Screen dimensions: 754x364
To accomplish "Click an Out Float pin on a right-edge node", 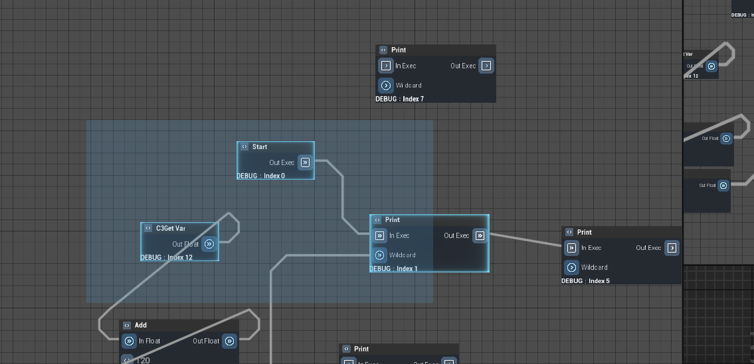I will pyautogui.click(x=726, y=139).
